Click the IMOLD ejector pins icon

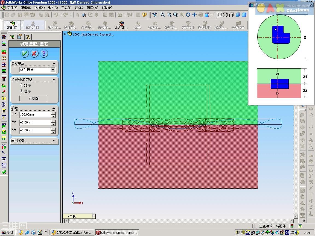tap(4, 79)
